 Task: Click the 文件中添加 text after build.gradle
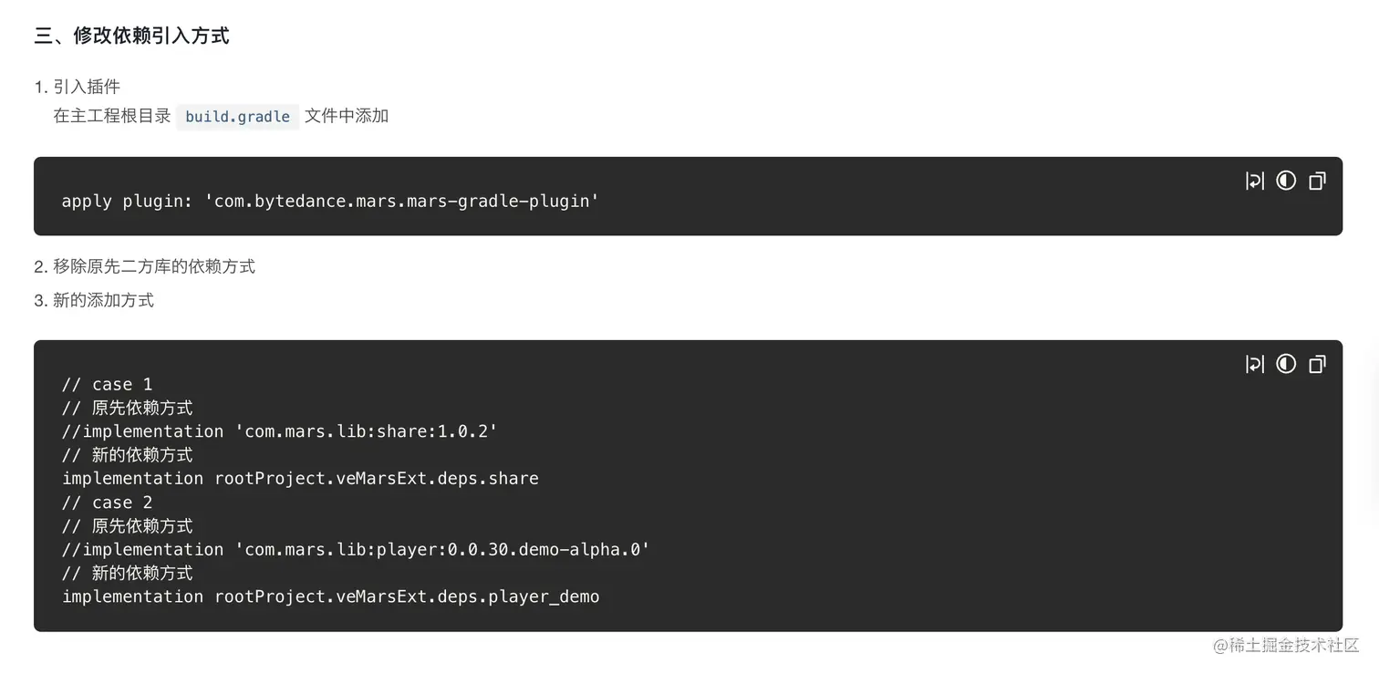347,116
